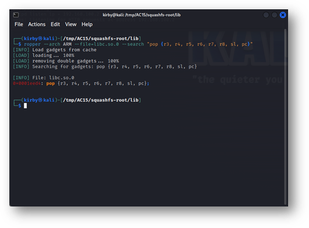Click the terminal icon in title bar
Screen dimensions: 309x228
[16, 15]
